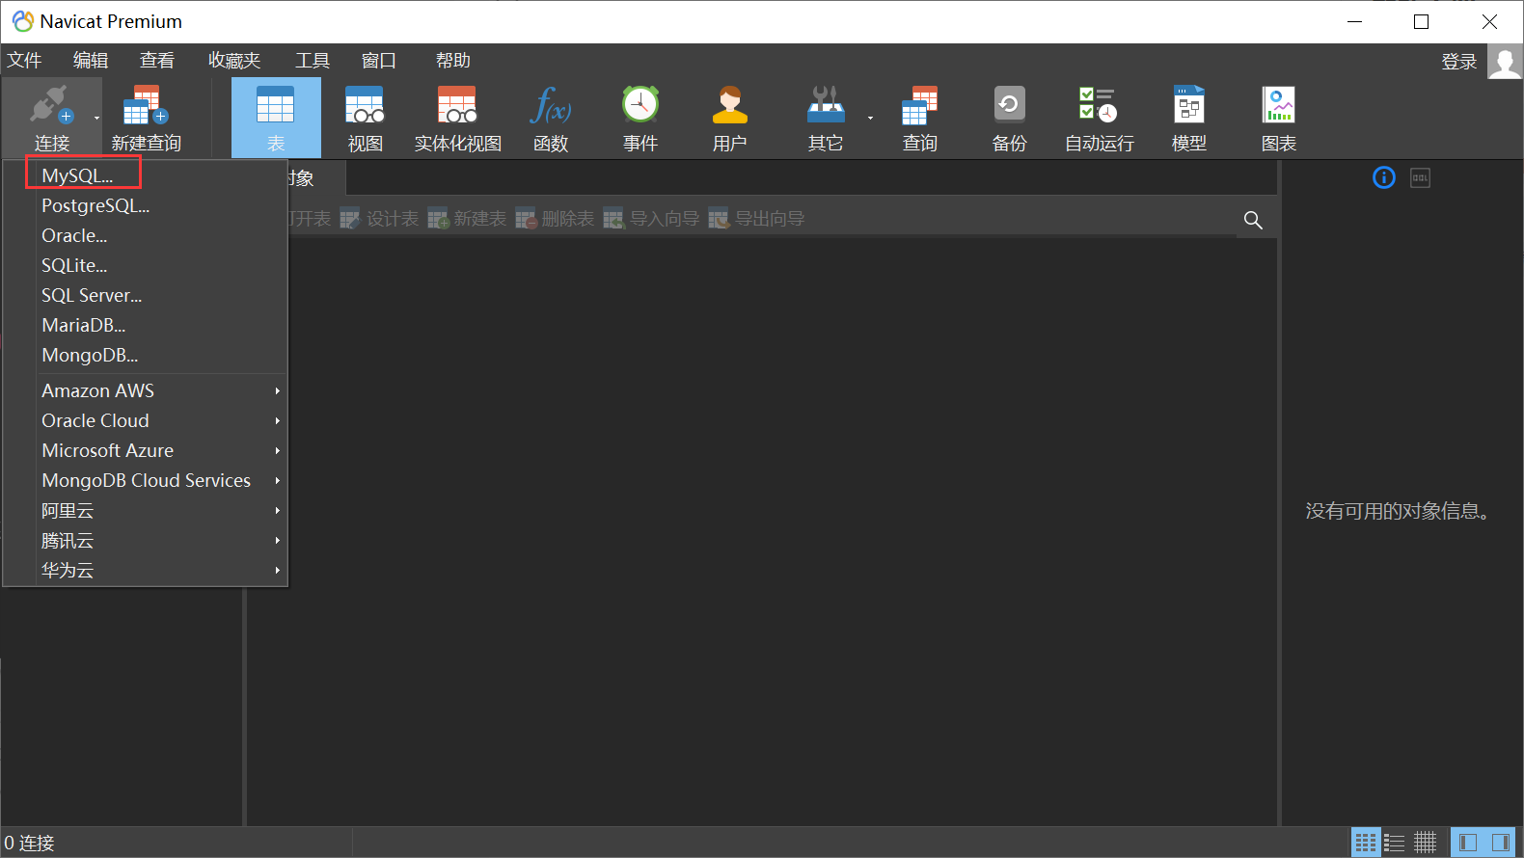Maximize the Navicat Premium window
The image size is (1524, 858).
tap(1421, 21)
